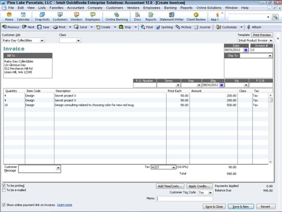282x212 pixels.
Task: Open the WSST tax item dropdown
Action: coord(174,167)
